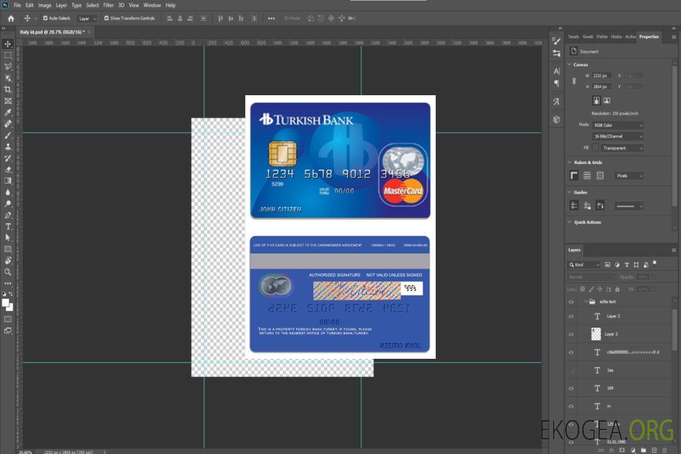The height and width of the screenshot is (454, 681).
Task: Add a layer mask from Layers footer
Action: point(622,450)
